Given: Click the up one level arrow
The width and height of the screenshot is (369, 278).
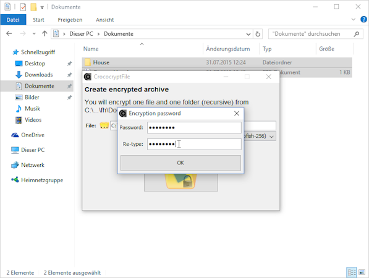Looking at the screenshot, I should point(45,33).
